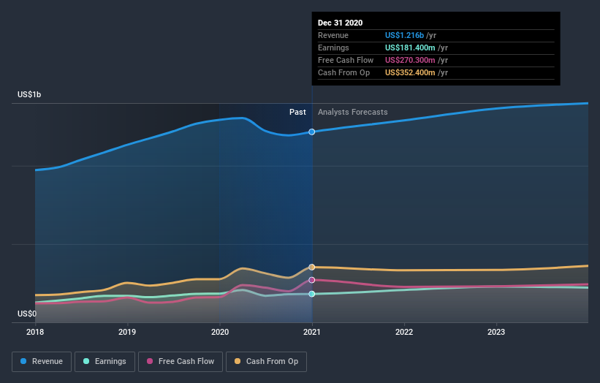Click the US$270.300m free cash flow value
This screenshot has height=383, width=600.
(x=410, y=60)
